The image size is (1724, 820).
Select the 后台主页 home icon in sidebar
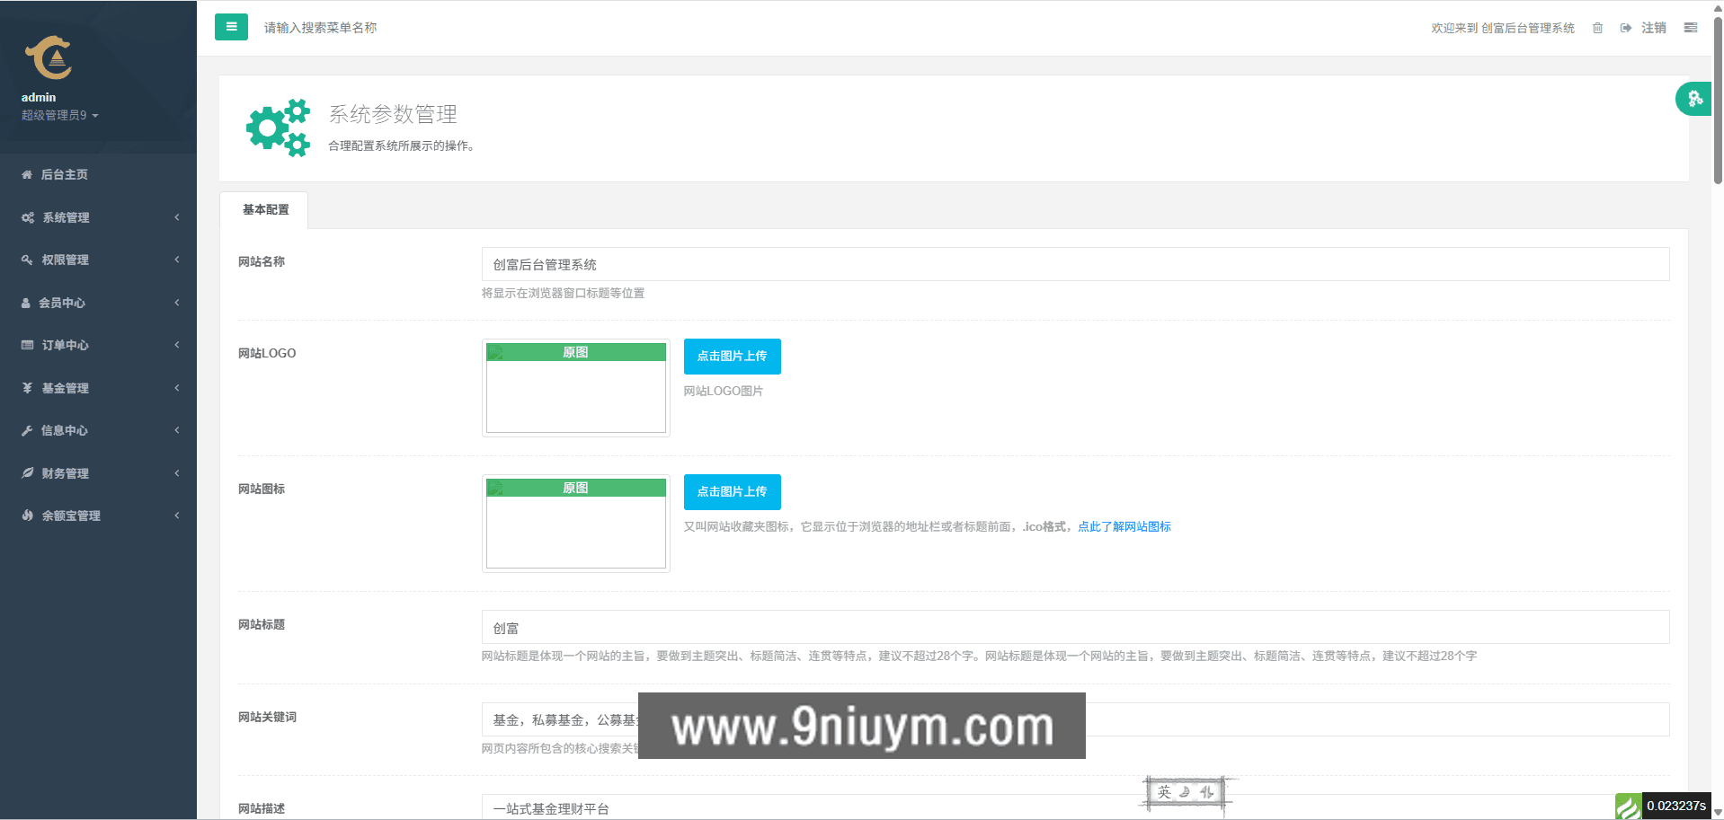(26, 174)
